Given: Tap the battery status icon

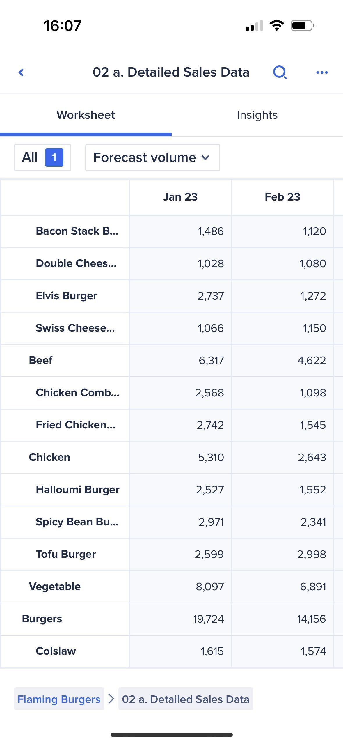Looking at the screenshot, I should pyautogui.click(x=302, y=26).
